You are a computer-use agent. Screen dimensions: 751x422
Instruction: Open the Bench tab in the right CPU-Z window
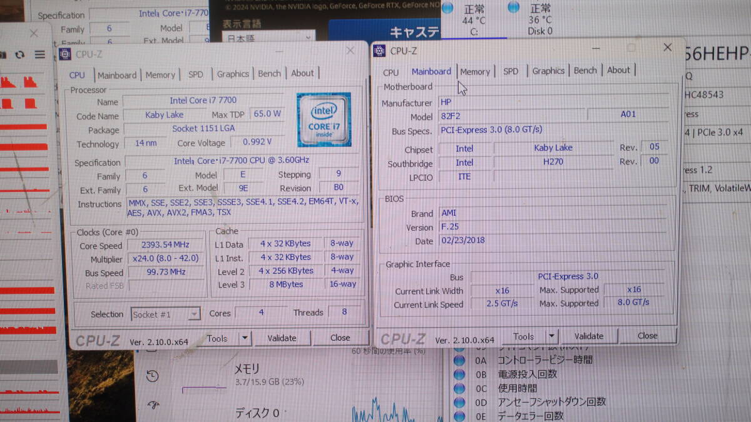(585, 71)
